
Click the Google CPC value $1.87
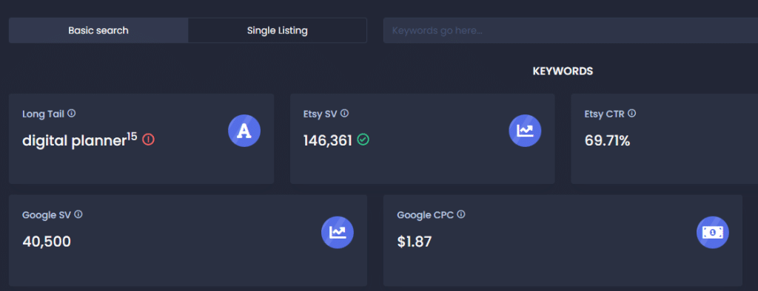(415, 242)
